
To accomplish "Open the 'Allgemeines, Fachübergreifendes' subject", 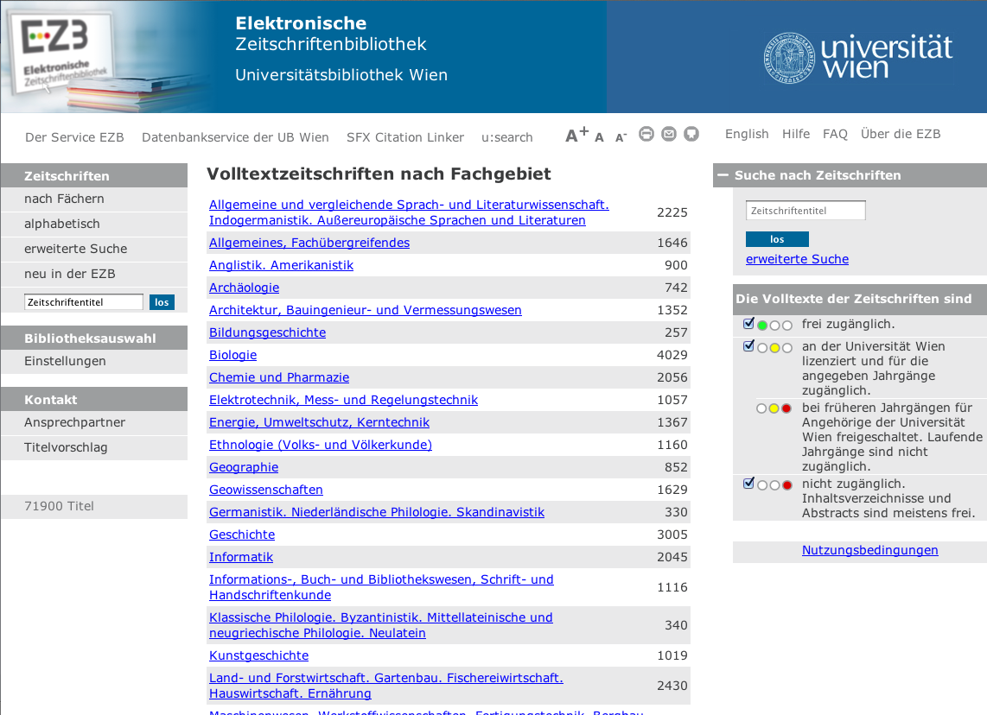I will coord(309,243).
